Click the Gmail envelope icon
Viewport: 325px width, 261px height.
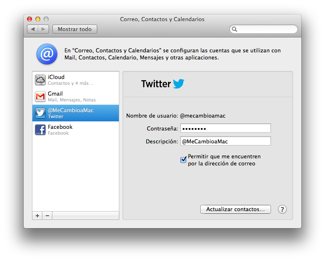(x=40, y=96)
